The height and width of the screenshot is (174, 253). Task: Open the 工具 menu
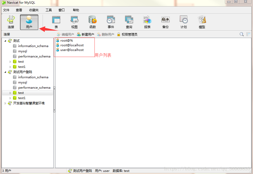(x=49, y=10)
